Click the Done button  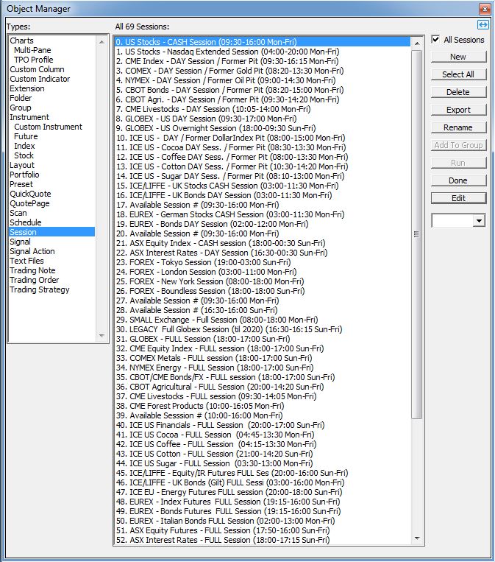[x=458, y=180]
